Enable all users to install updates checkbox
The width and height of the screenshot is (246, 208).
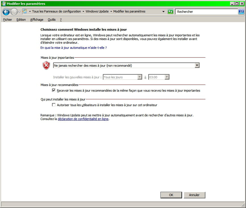pyautogui.click(x=54, y=105)
